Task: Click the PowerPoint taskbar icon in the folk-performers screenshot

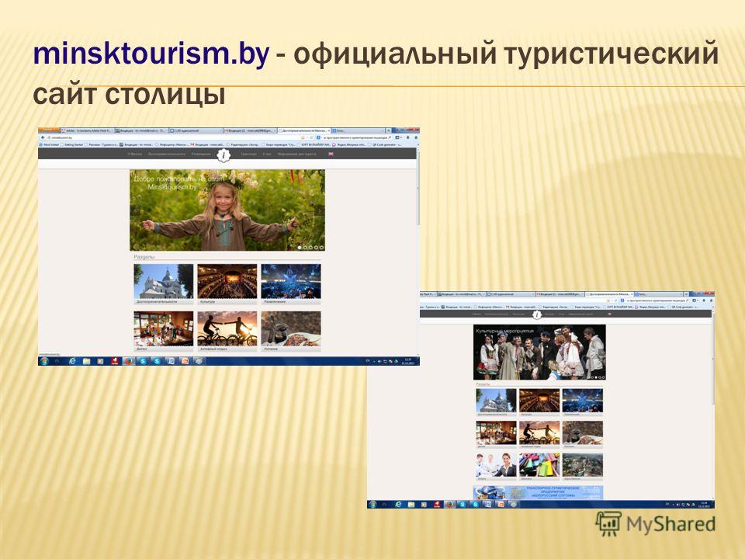Action: tap(501, 505)
